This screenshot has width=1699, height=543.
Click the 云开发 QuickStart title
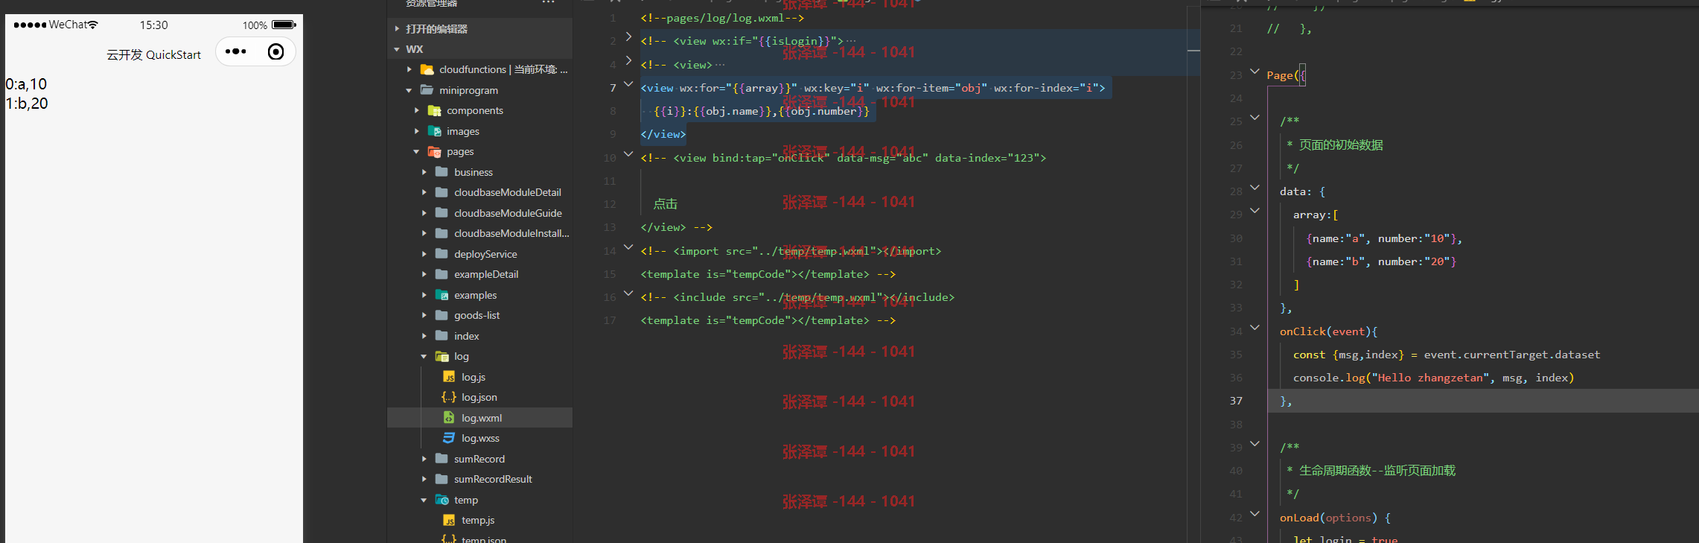coord(153,54)
